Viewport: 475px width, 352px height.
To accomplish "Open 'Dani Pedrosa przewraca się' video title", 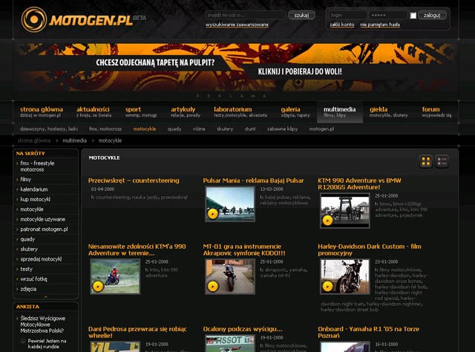I will pyautogui.click(x=137, y=332).
